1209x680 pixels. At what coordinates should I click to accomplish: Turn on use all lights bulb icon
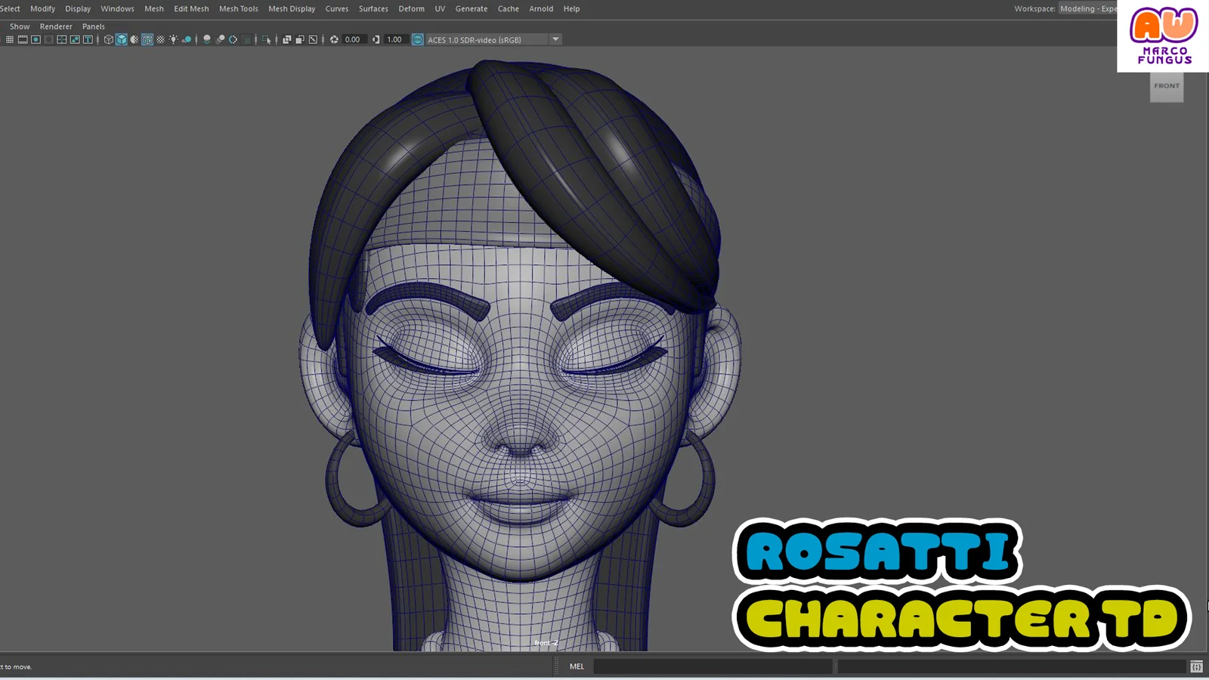point(173,39)
